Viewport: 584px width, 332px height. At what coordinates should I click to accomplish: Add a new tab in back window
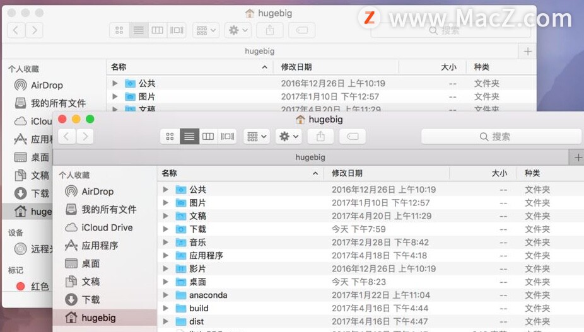[x=527, y=52]
